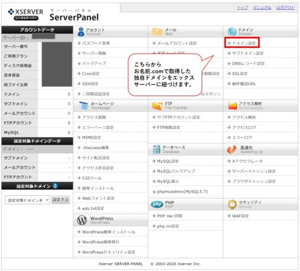The height and width of the screenshot is (271, 300).
Task: Open パスワード変更
Action: pos(96,43)
